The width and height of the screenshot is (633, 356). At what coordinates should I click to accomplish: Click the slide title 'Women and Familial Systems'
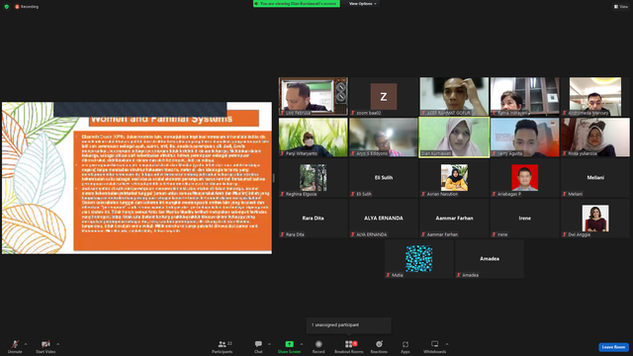(161, 119)
